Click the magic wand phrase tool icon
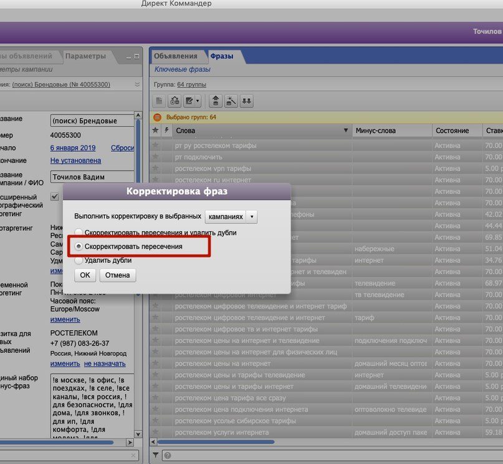Image resolution: width=503 pixels, height=464 pixels. tap(231, 101)
